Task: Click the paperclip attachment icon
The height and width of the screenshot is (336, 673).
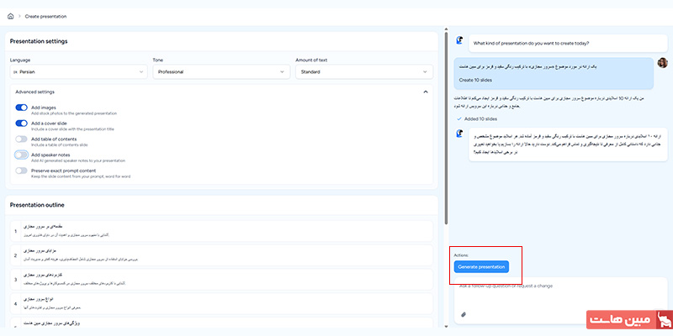Action: [464, 314]
